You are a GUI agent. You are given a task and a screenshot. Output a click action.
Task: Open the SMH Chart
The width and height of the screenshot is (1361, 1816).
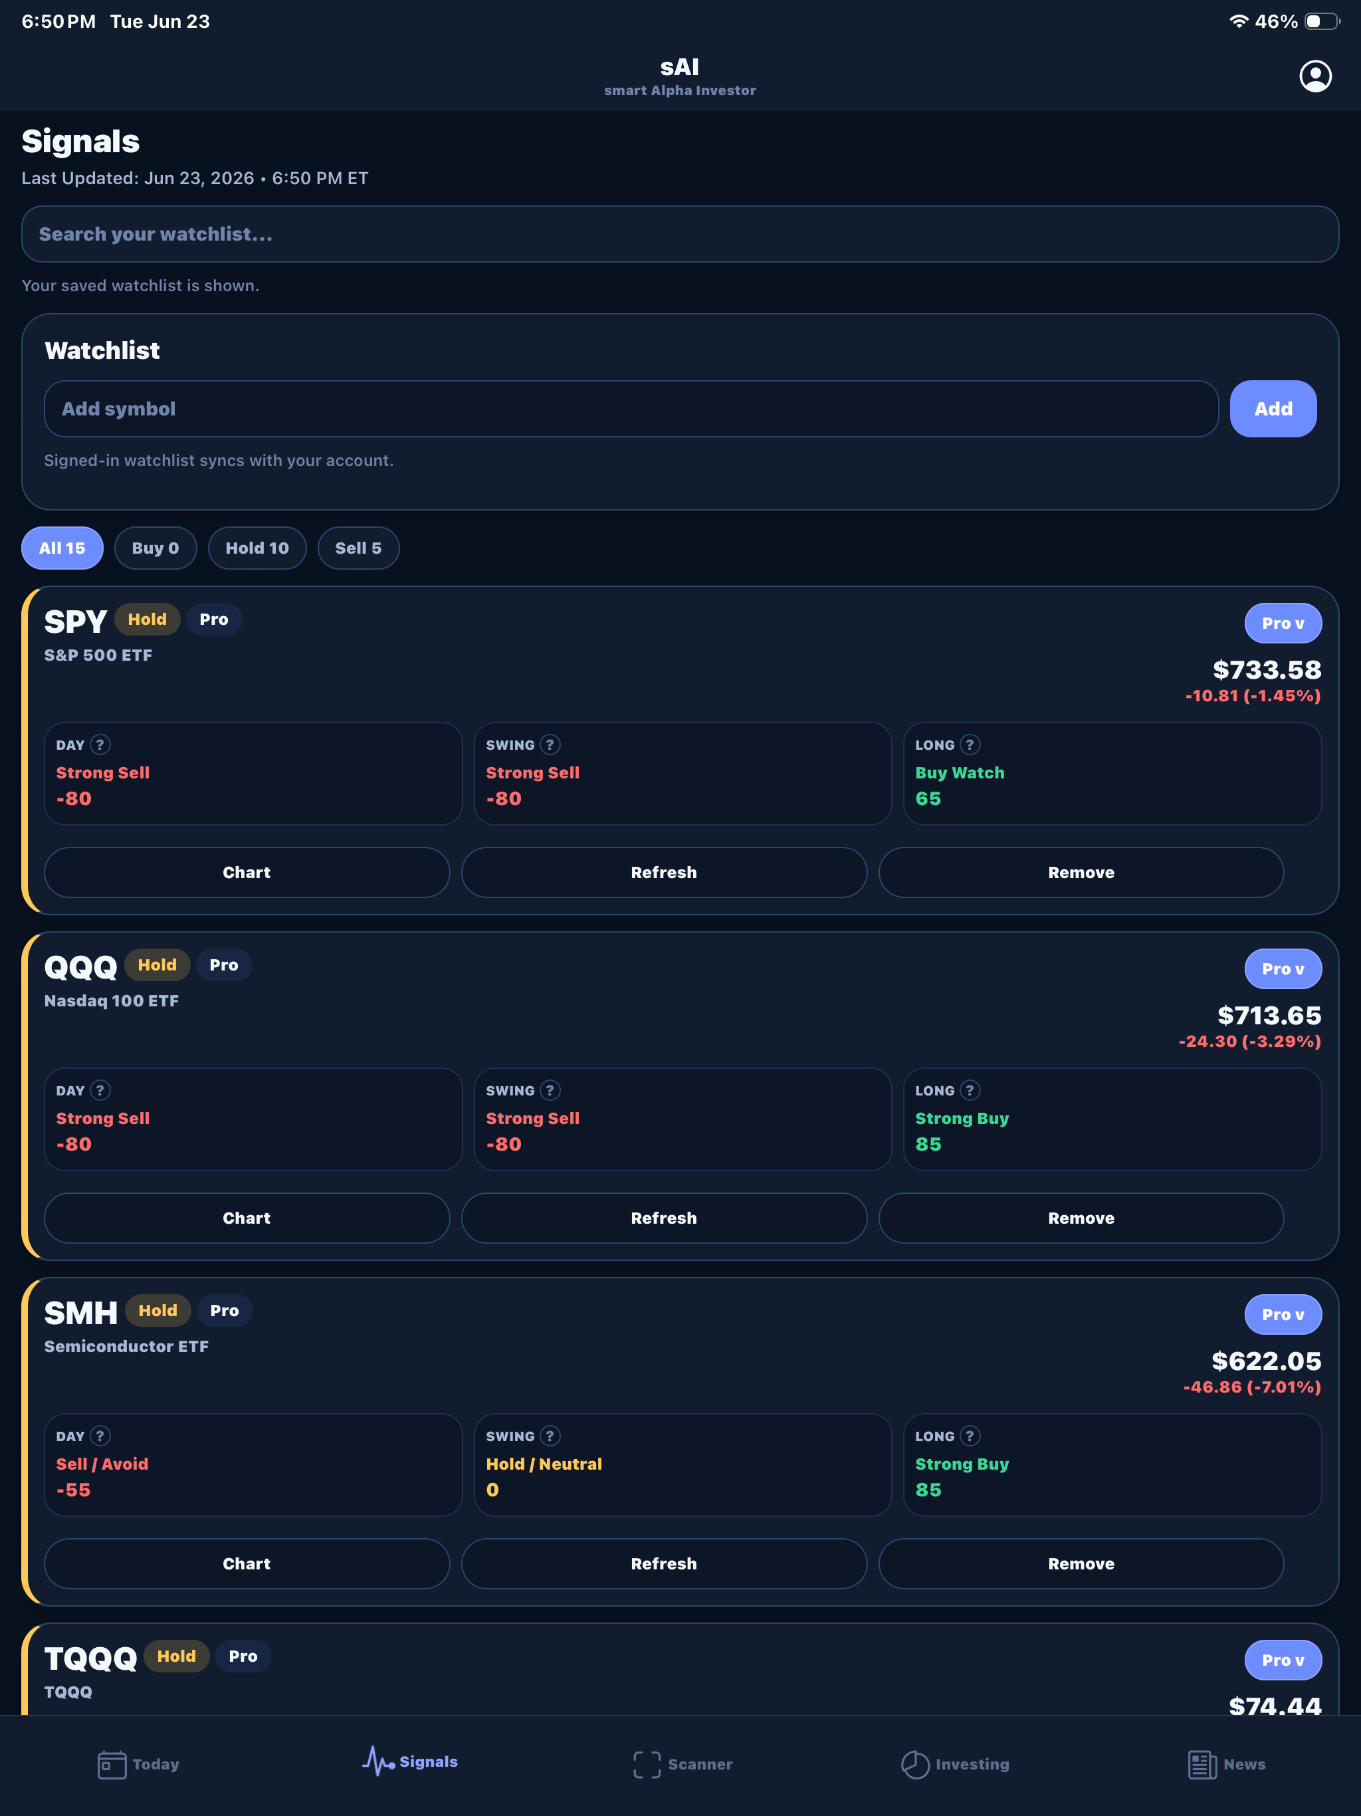(247, 1564)
